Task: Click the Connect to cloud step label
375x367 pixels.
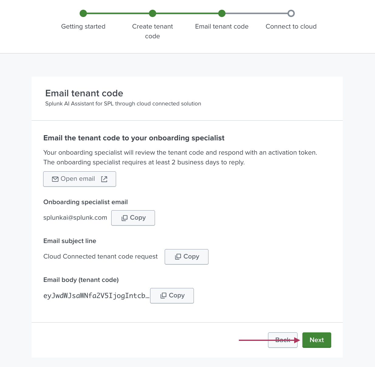Action: point(291,26)
